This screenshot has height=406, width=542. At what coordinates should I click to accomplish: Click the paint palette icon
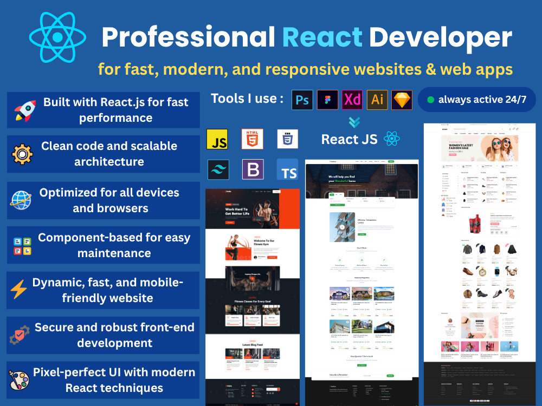click(19, 381)
